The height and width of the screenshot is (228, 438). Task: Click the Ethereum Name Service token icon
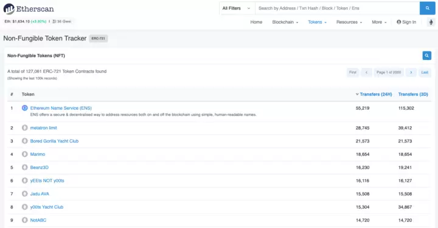point(24,108)
